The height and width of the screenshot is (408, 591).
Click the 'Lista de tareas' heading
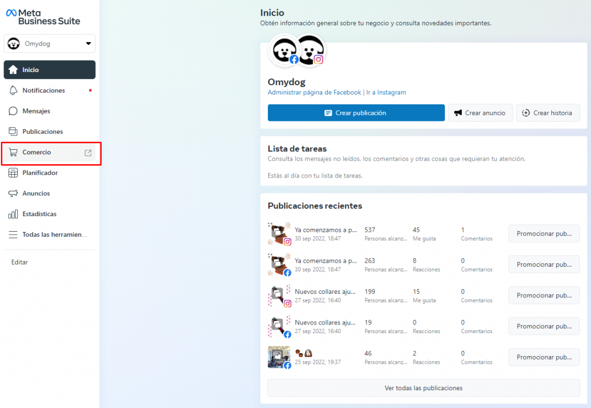click(x=297, y=149)
